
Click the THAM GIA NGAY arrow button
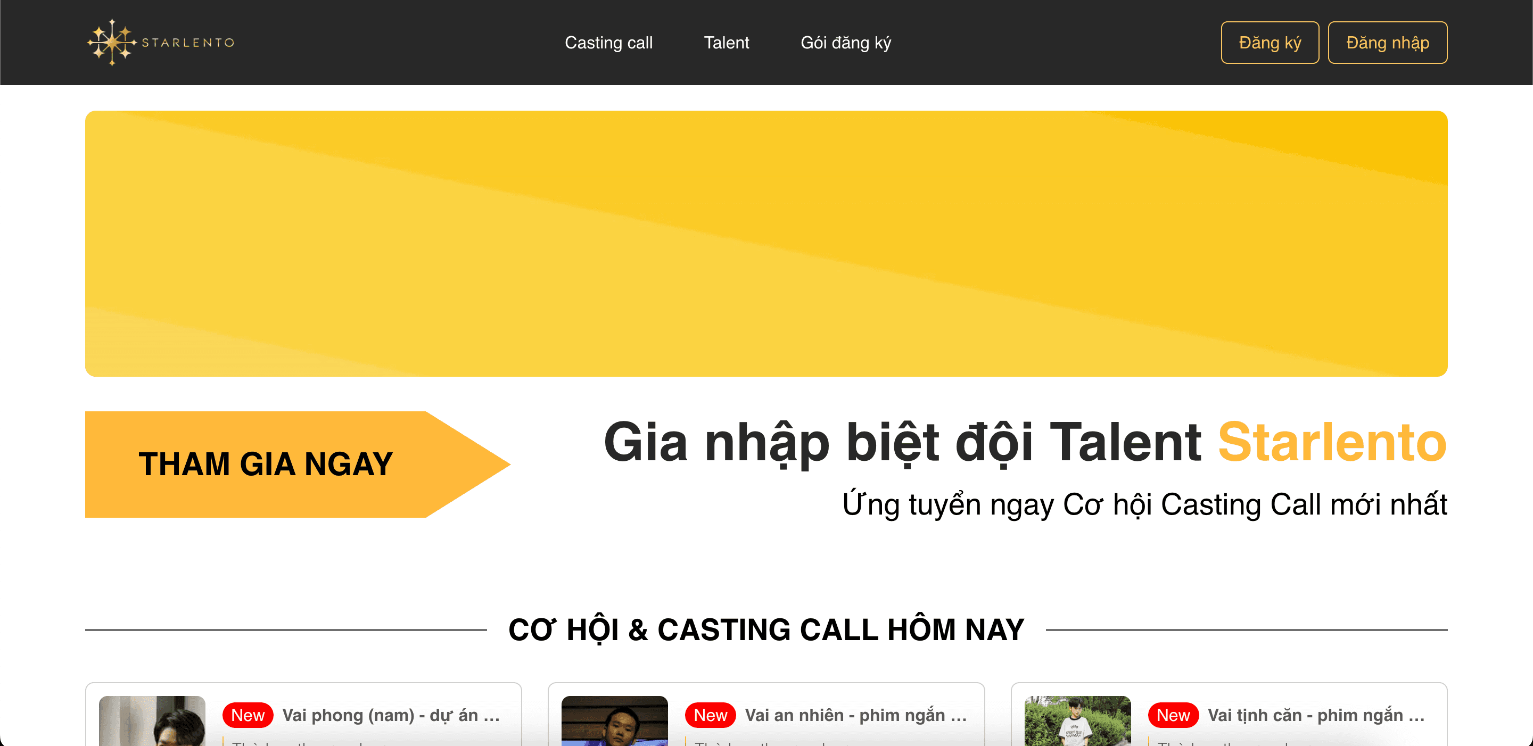[298, 464]
